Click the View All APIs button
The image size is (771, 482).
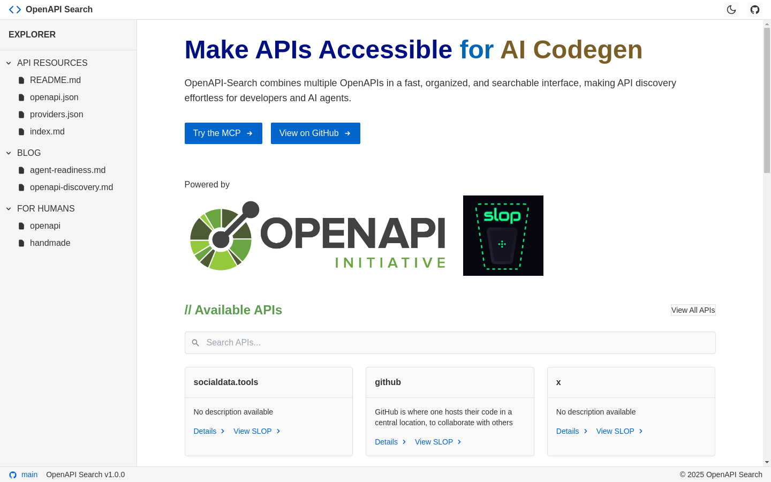point(693,310)
